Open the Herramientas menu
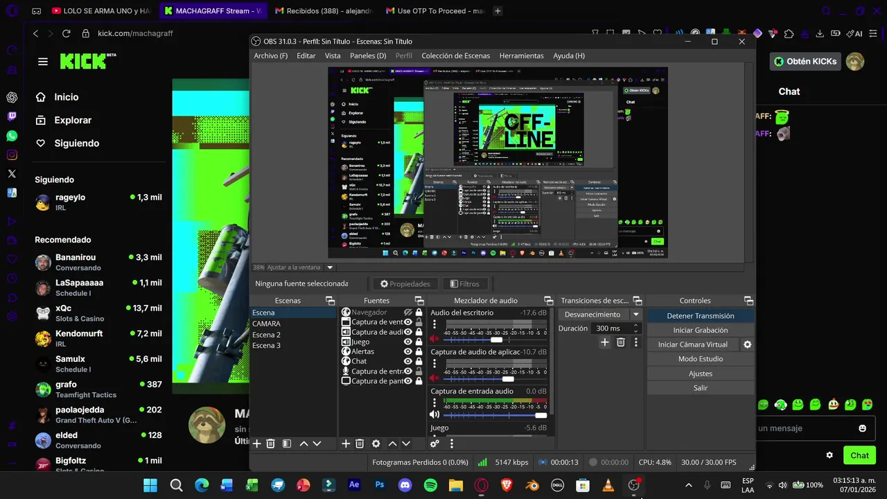The height and width of the screenshot is (499, 887). coord(521,55)
